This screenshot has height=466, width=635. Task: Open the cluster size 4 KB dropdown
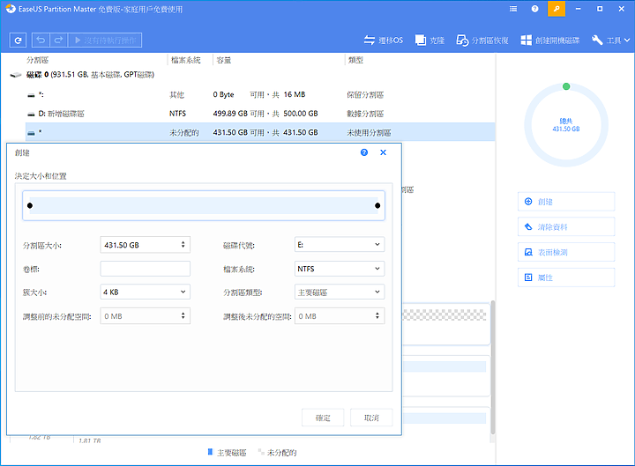[145, 292]
